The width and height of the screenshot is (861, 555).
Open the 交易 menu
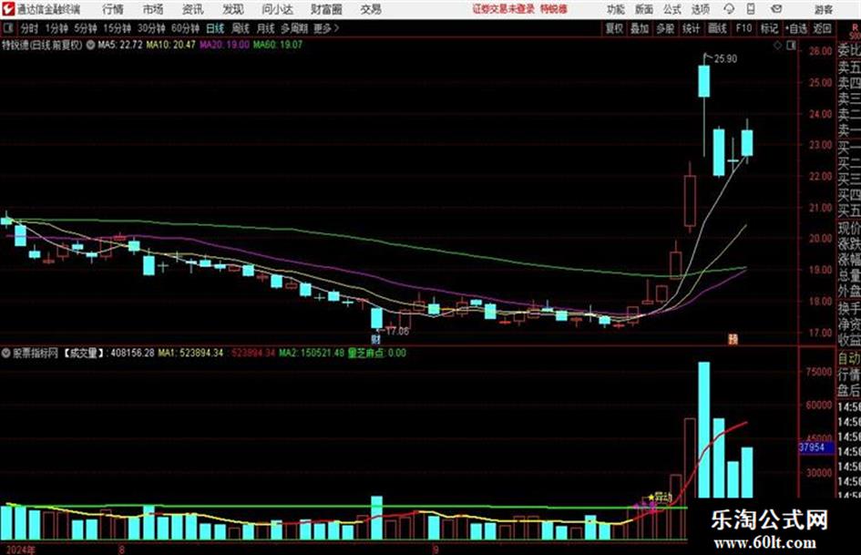tap(371, 9)
